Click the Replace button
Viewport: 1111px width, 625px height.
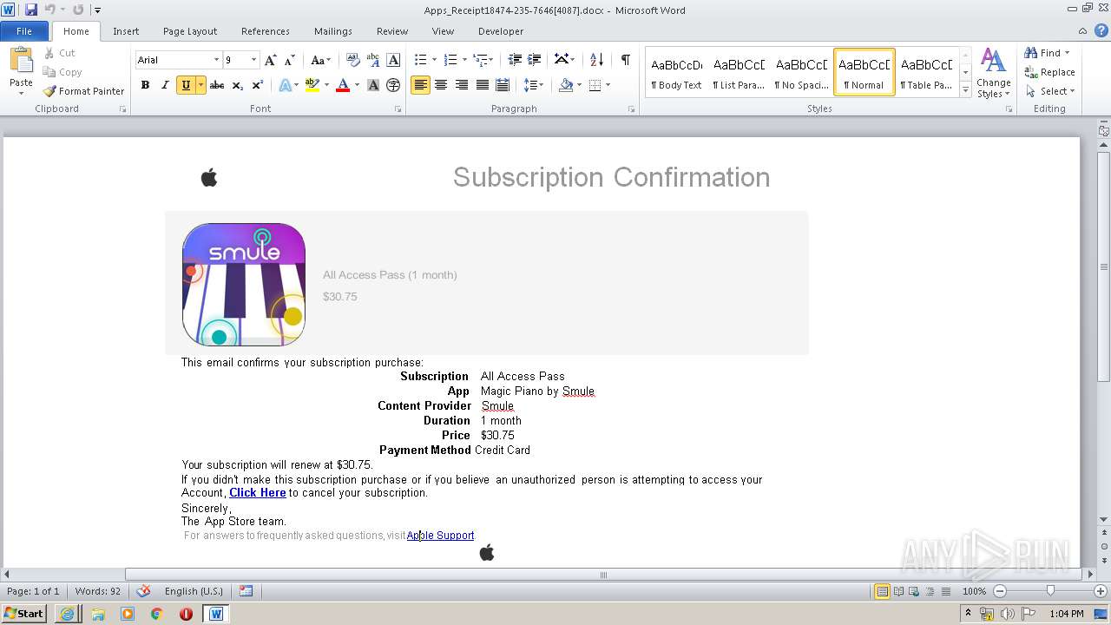pyautogui.click(x=1049, y=72)
